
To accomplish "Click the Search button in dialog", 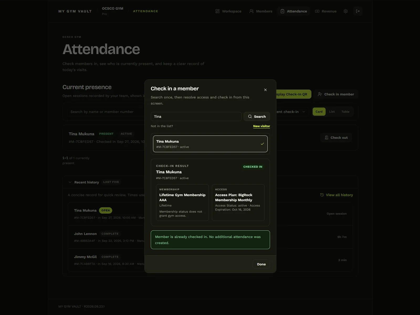I will click(257, 117).
